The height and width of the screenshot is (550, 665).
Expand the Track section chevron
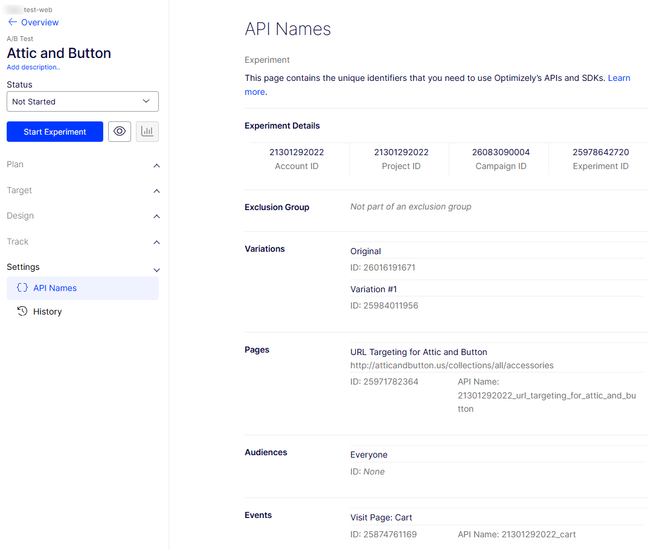pyautogui.click(x=156, y=243)
